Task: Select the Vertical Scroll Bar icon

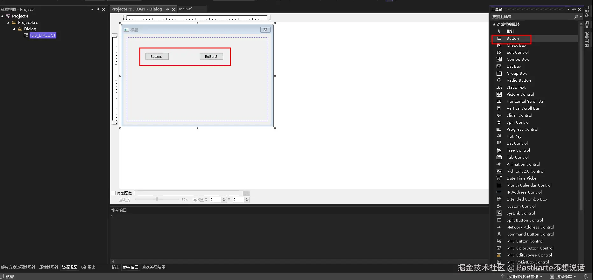Action: coord(499,108)
